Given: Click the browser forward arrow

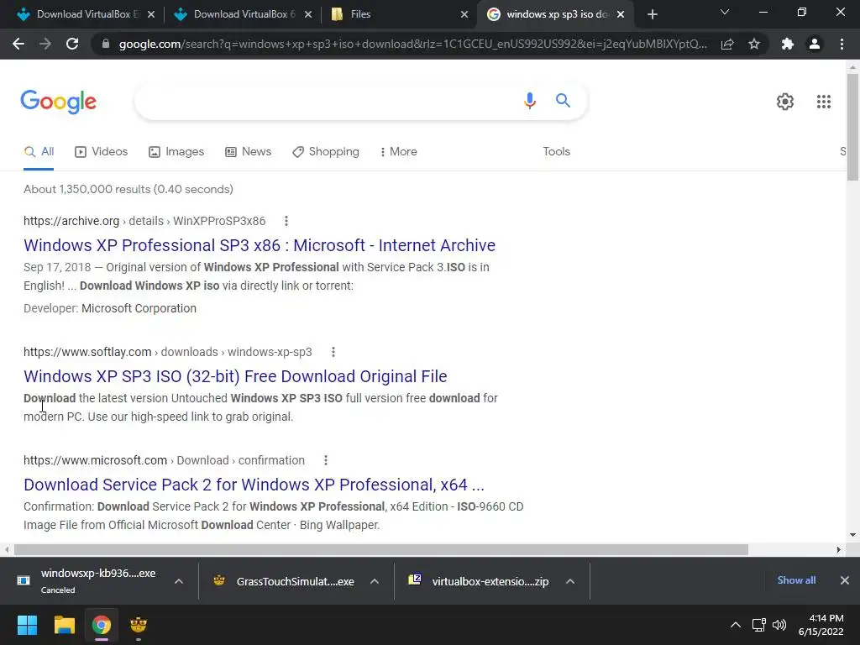Looking at the screenshot, I should [x=45, y=44].
